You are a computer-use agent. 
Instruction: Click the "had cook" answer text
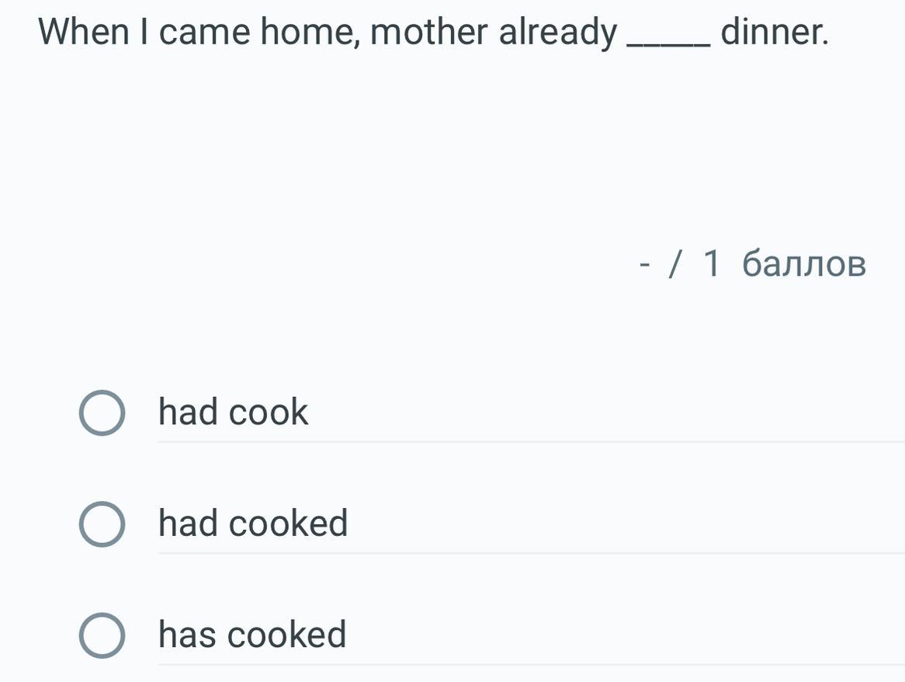point(233,412)
